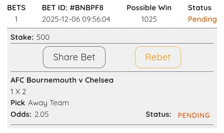This screenshot has height=133, width=224.
Task: Click the Possible Win column header
Action: 149,8
